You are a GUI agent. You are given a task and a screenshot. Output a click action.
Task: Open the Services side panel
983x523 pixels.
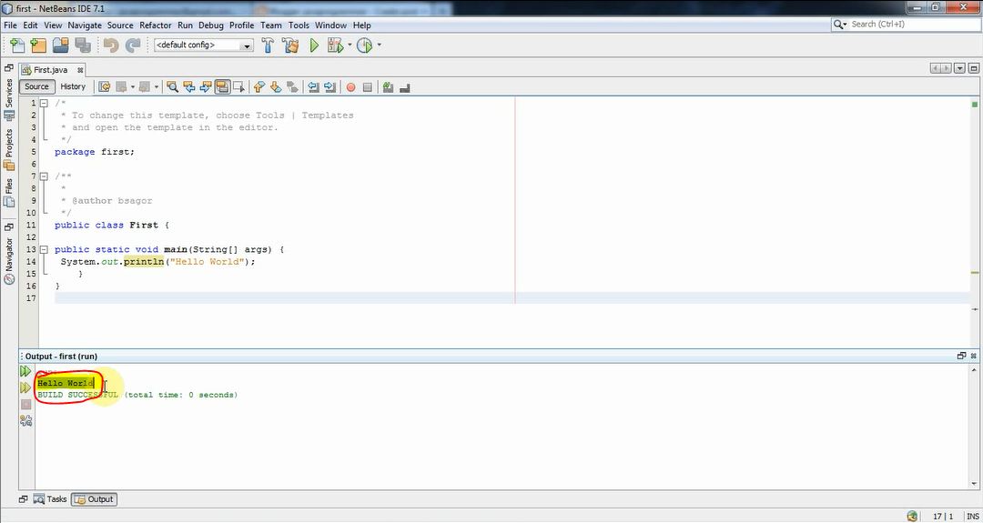9,99
